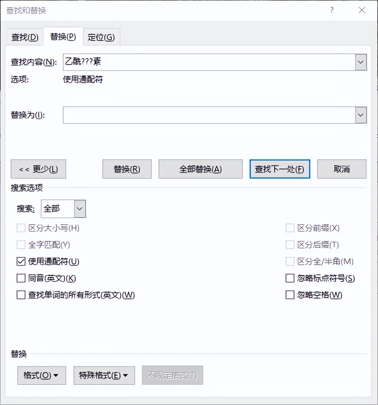Close the 查找和替换 dialog
Viewport: 378px width, 405px height.
pyautogui.click(x=362, y=10)
